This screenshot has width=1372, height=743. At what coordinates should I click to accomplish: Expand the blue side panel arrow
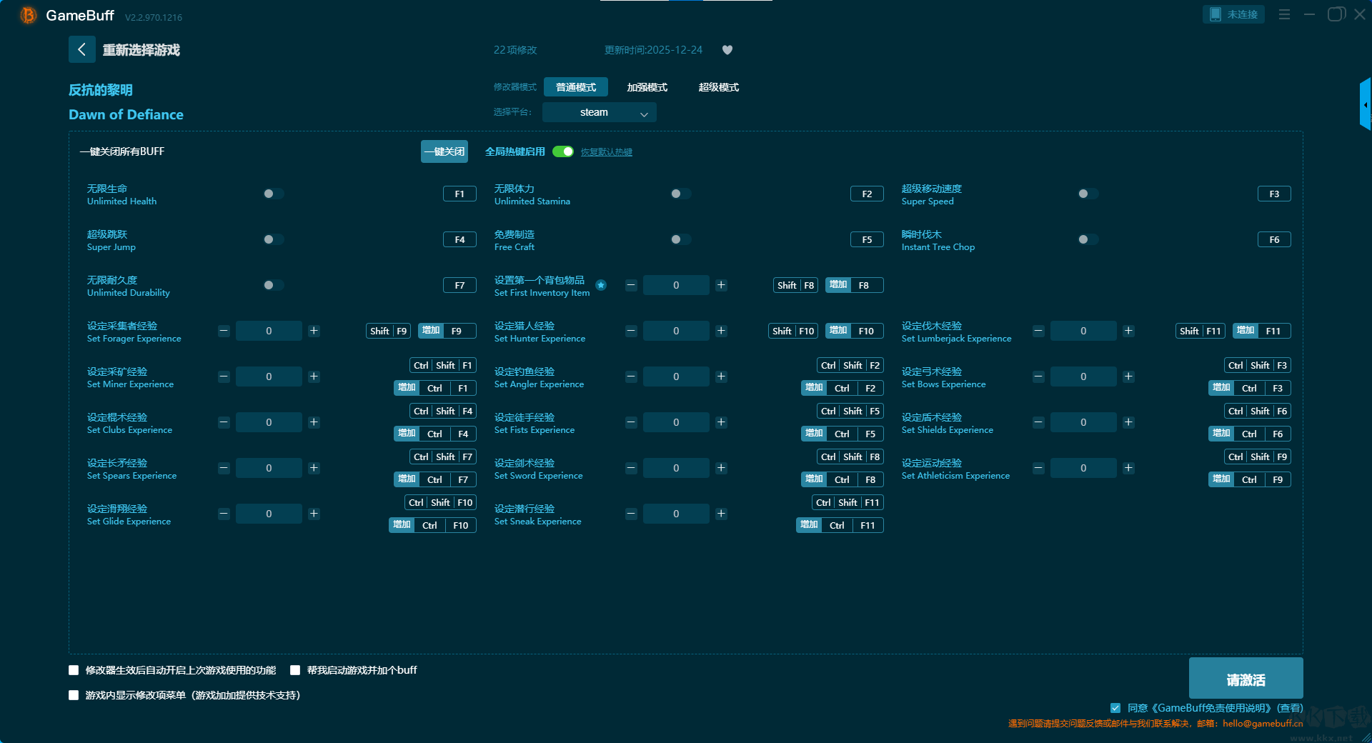tap(1365, 105)
